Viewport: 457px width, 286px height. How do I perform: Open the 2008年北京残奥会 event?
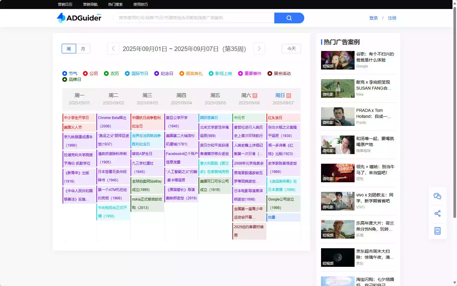pos(249,163)
